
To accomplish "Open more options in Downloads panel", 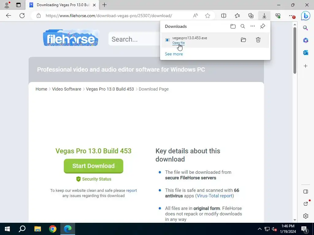I will click(x=253, y=26).
